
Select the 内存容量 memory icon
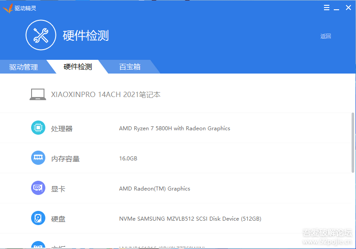tap(38, 158)
